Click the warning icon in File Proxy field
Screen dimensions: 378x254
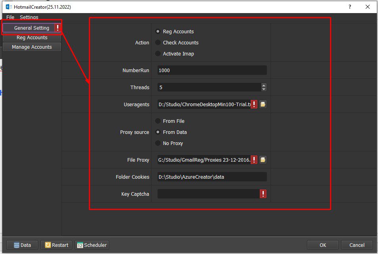[x=254, y=160]
